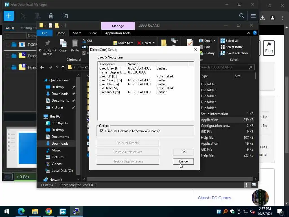
Task: Open Quick Access Toolbar customize dropdown
Action: pos(62,25)
